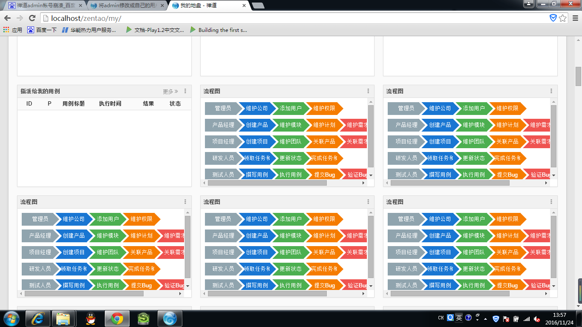Toggle the 英 input mode indicator in the tray
582x327 pixels.
tap(459, 318)
